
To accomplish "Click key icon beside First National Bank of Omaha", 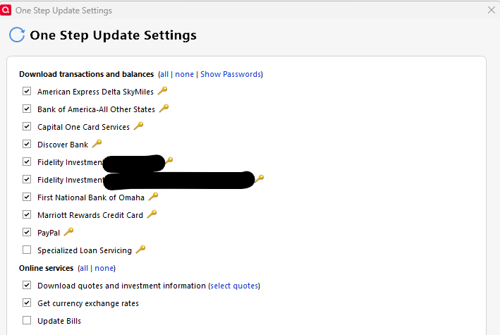I will point(153,197).
